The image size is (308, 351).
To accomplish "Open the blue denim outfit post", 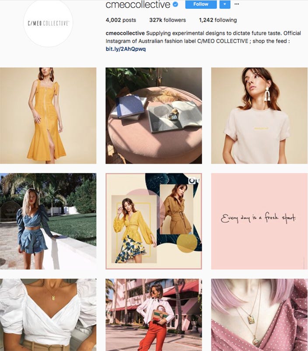I will [48, 221].
